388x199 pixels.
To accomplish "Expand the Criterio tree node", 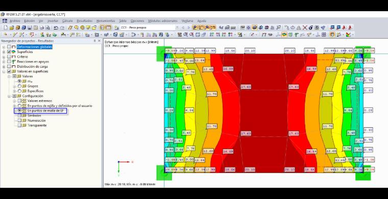I will [x=4, y=56].
